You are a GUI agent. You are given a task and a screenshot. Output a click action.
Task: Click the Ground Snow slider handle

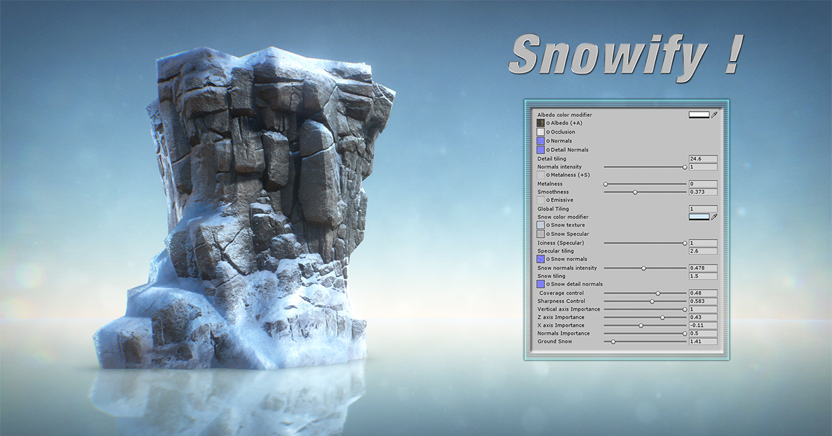pos(613,342)
